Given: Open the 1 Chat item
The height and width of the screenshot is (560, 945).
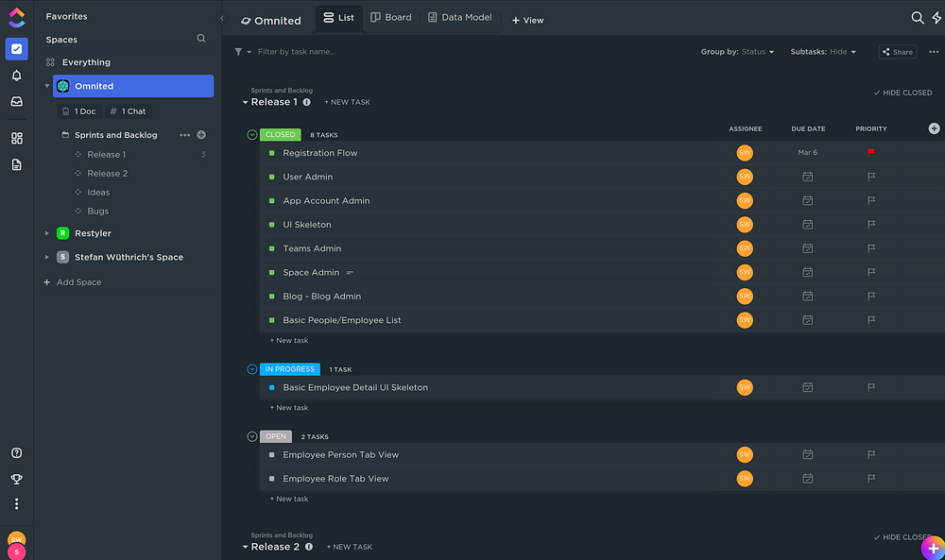Looking at the screenshot, I should pyautogui.click(x=129, y=111).
